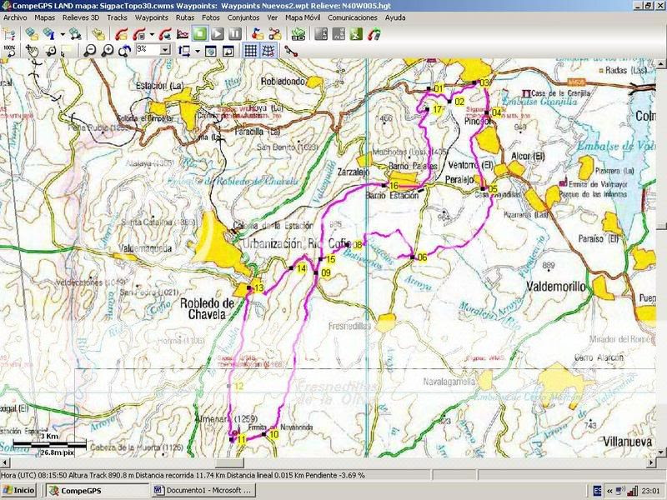Select the measure distance line tool
The height and width of the screenshot is (500, 667).
click(291, 51)
